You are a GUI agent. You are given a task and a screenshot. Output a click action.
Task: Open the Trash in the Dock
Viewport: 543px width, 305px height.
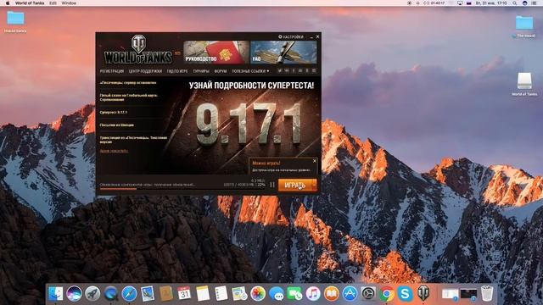487,294
